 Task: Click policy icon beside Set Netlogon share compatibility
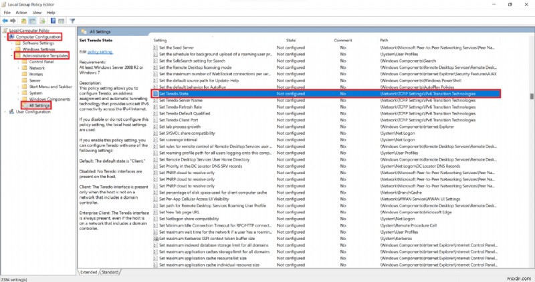pos(156,219)
